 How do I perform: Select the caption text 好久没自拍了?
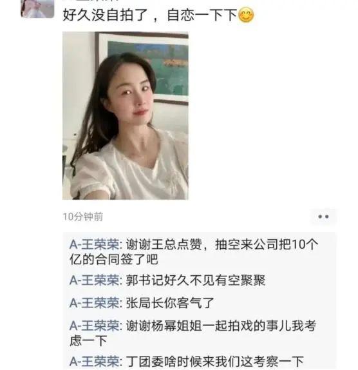tap(106, 15)
